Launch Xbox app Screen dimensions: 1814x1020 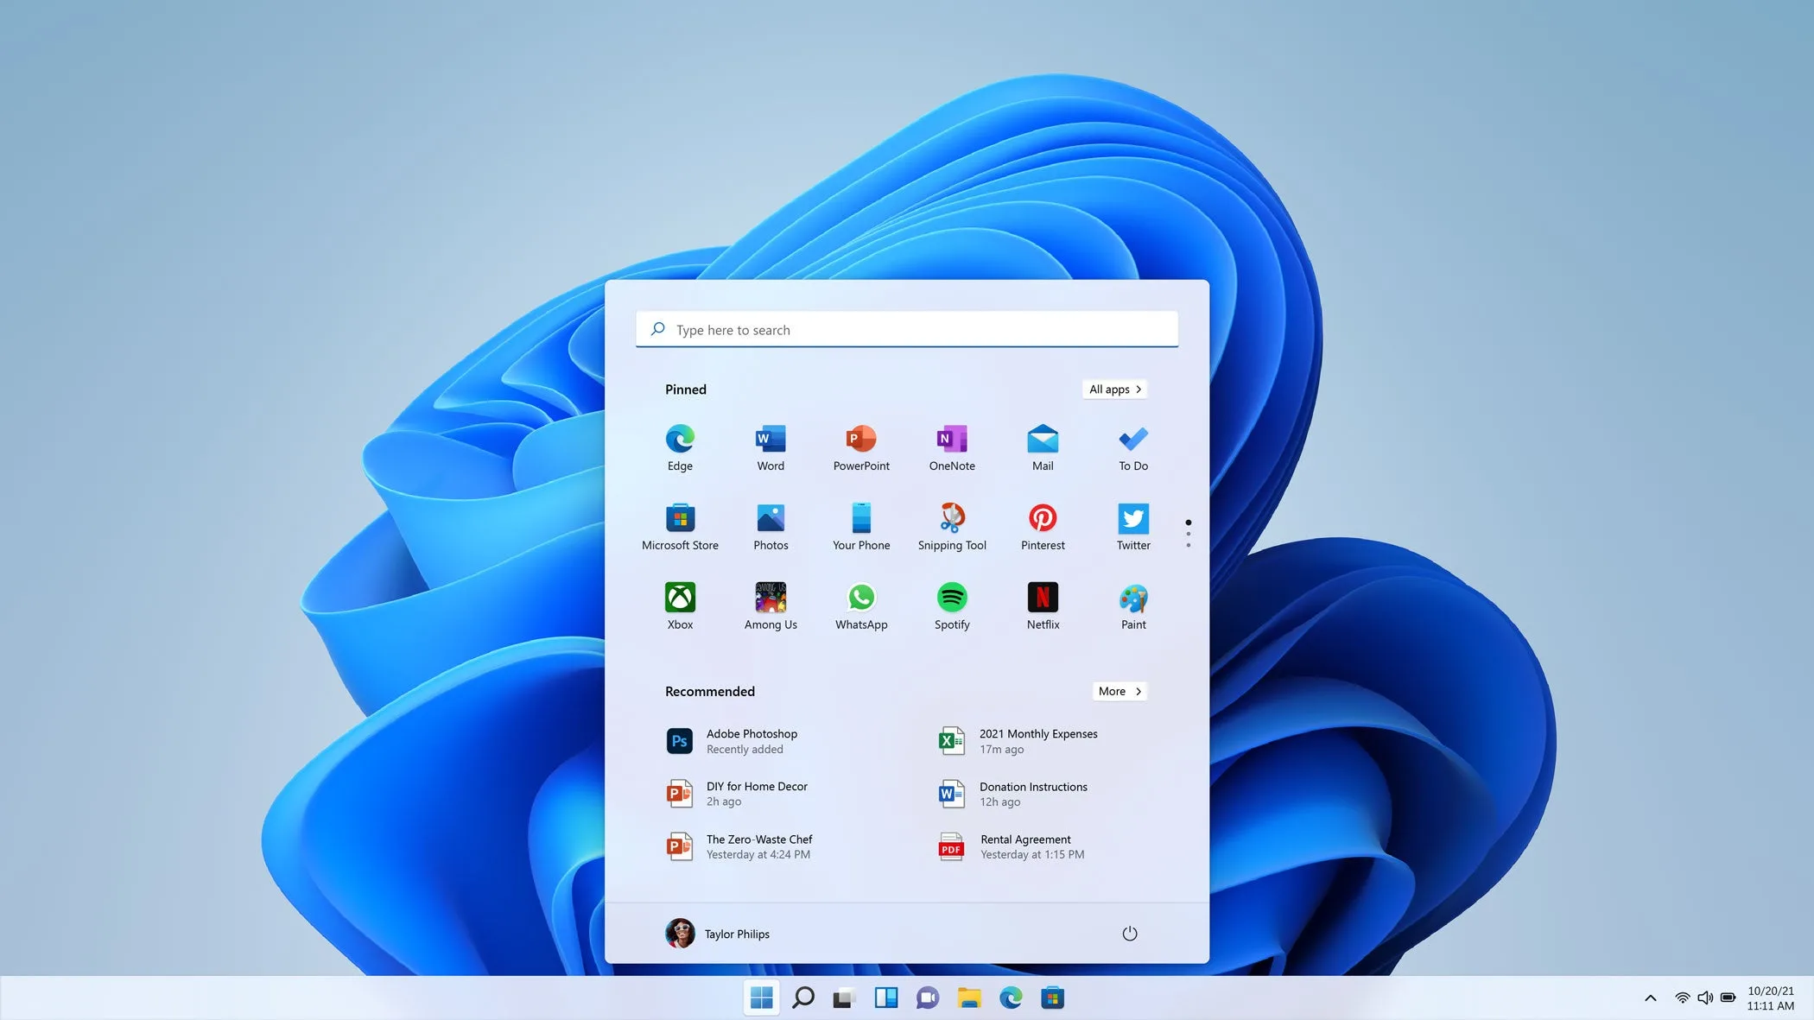(679, 604)
